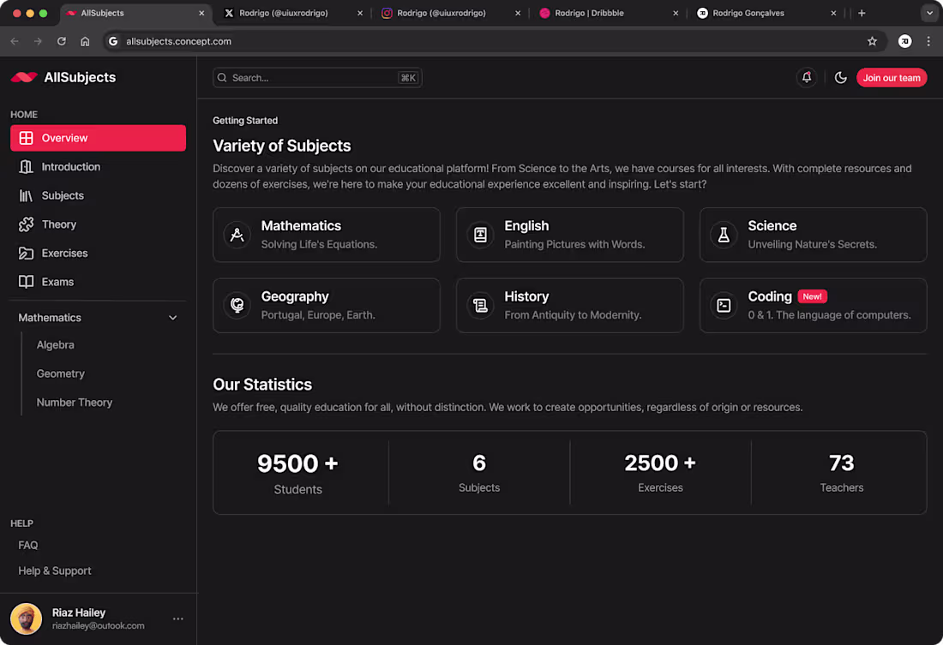Go to Introduction in sidebar
The image size is (943, 645).
[70, 167]
